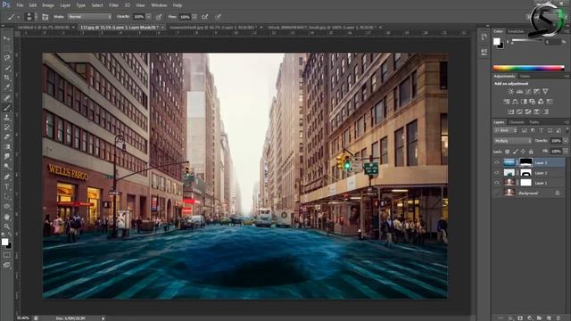Viewport: 571px width, 321px height.
Task: Add a Vibrance adjustment
Action: click(x=545, y=91)
